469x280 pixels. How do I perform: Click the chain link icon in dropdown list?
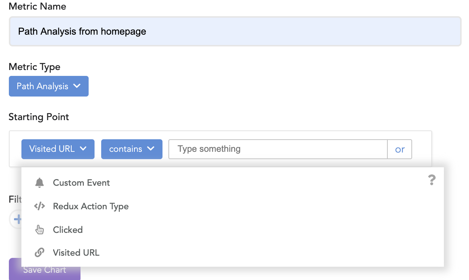(x=40, y=253)
